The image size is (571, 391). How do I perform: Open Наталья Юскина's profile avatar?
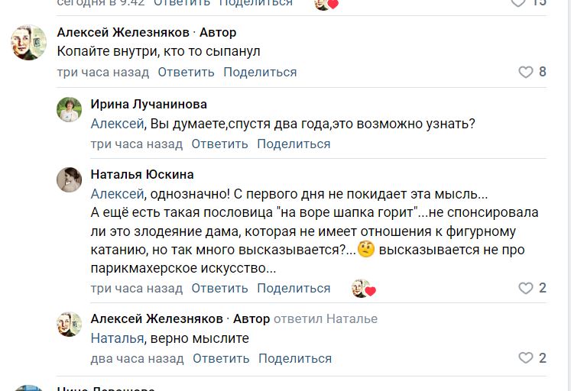(x=70, y=179)
